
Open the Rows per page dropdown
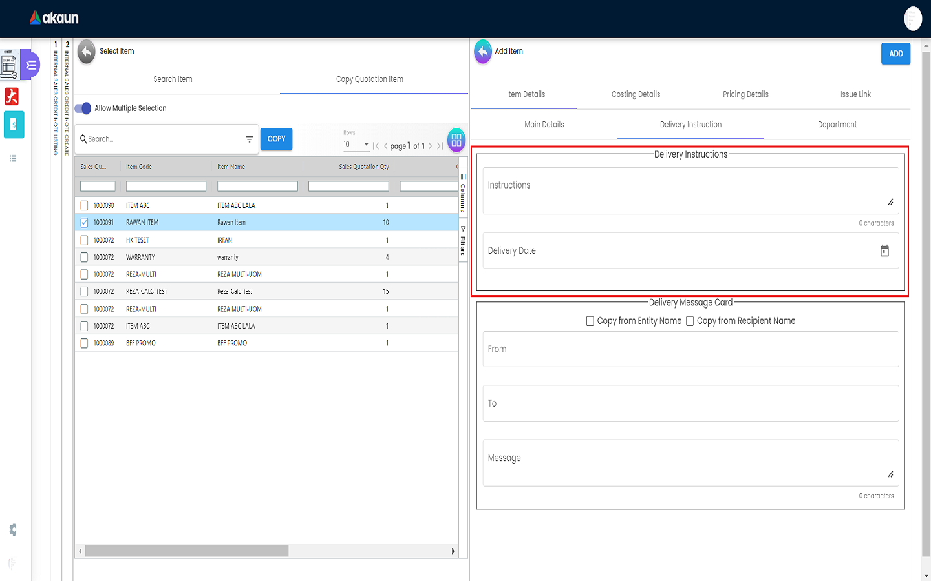[x=356, y=145]
